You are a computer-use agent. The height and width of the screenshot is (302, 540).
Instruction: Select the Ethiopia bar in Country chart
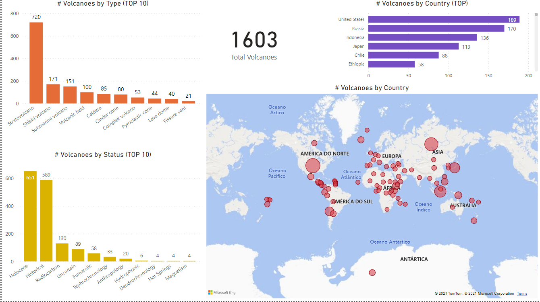391,64
